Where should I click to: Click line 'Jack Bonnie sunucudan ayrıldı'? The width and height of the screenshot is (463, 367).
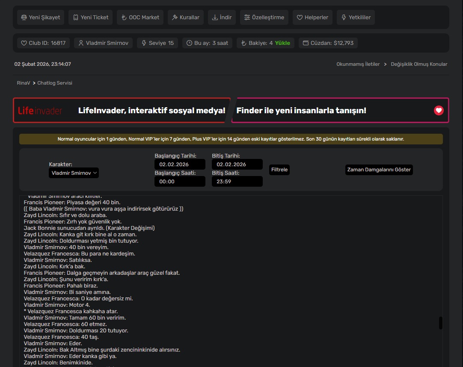[x=89, y=228]
